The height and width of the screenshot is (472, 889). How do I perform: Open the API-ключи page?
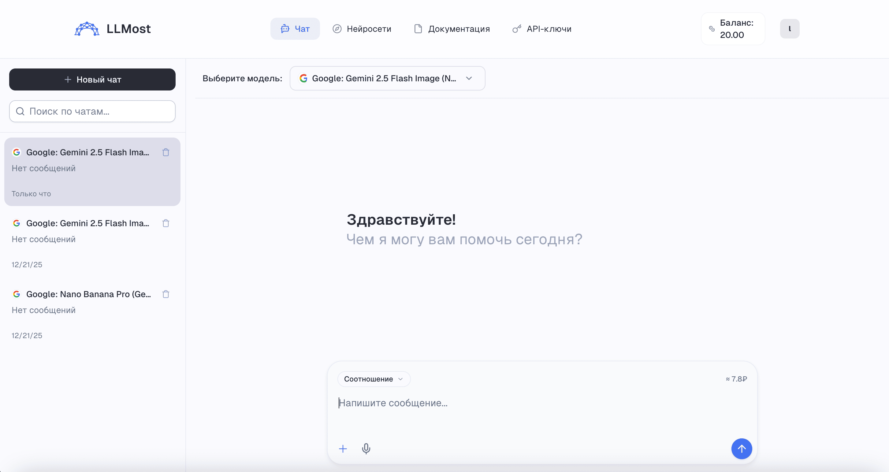542,29
